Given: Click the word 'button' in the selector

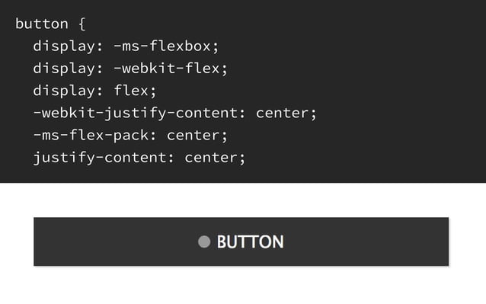Looking at the screenshot, I should (x=42, y=24).
